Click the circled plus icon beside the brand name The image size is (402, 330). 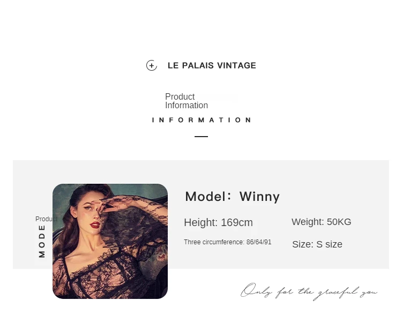coord(152,65)
